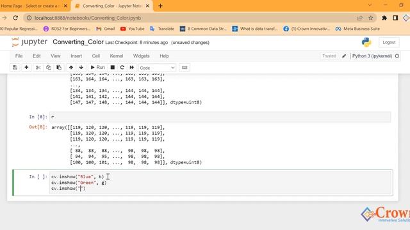410x230 pixels.
Task: Click the Logout button
Action: coord(389,42)
